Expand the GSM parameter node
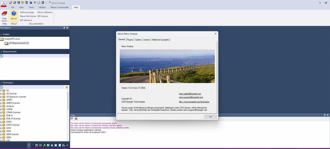330x149 pixels. [1, 131]
